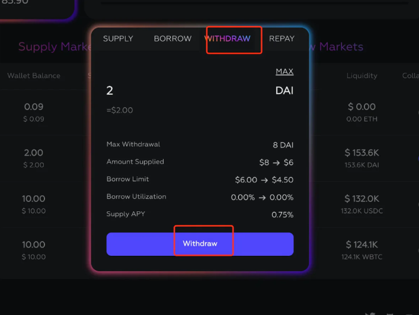Click the Wallet Balance column header
This screenshot has width=419, height=315.
coord(34,76)
